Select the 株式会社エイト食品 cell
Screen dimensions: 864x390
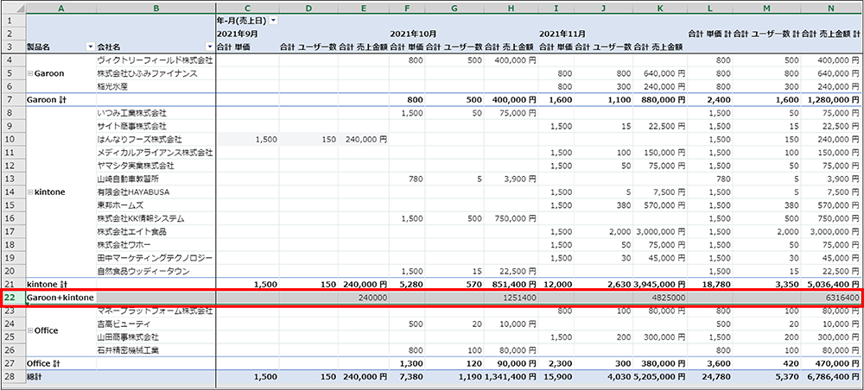tap(156, 231)
